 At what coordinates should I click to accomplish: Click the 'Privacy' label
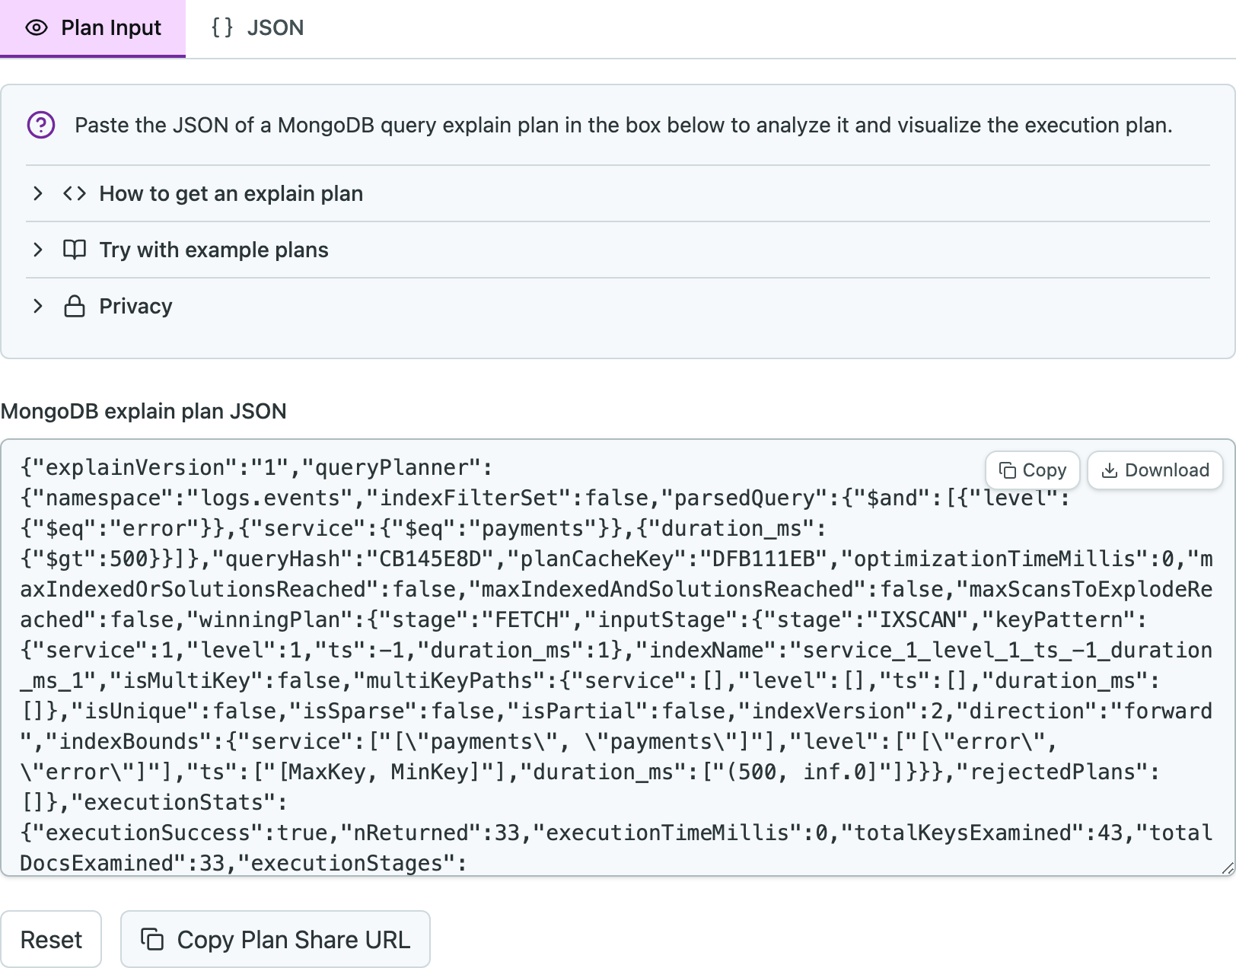pyautogui.click(x=135, y=306)
